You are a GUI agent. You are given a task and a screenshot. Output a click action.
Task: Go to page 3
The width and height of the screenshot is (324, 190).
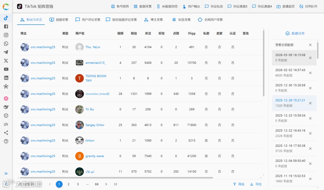tap(78, 184)
